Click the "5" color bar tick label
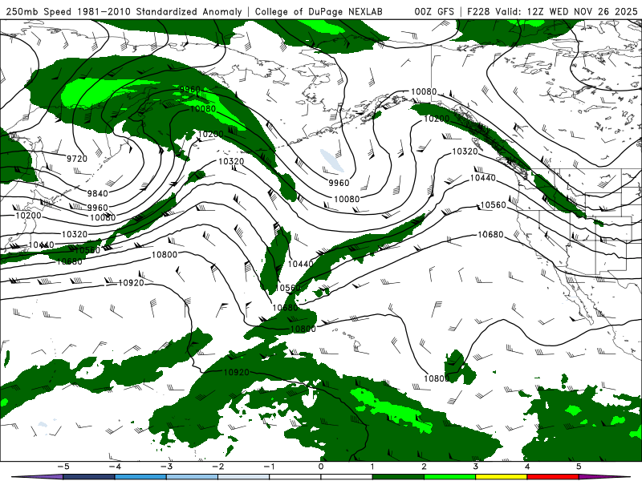This screenshot has width=642, height=481. coord(579,467)
